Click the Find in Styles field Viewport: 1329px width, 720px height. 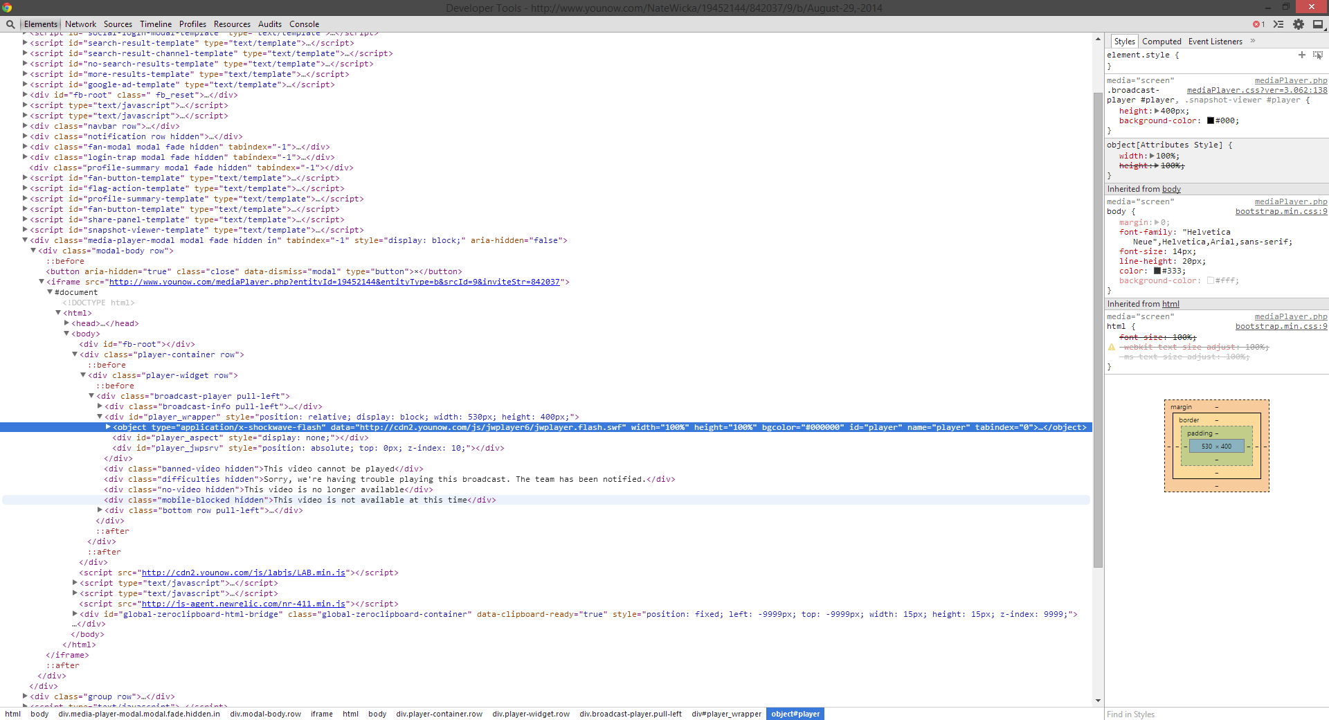(1216, 714)
